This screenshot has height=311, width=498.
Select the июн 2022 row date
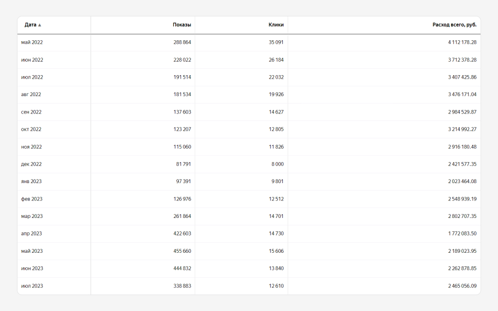(x=32, y=60)
